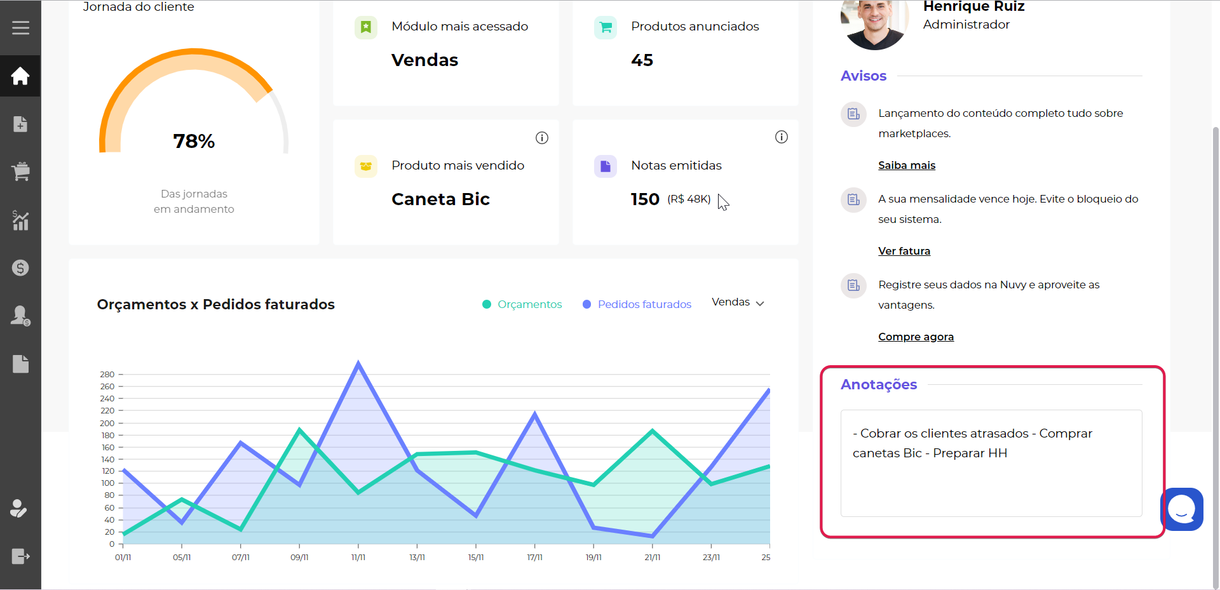
Task: Toggle the Pedidos faturados chart series
Action: pos(637,304)
